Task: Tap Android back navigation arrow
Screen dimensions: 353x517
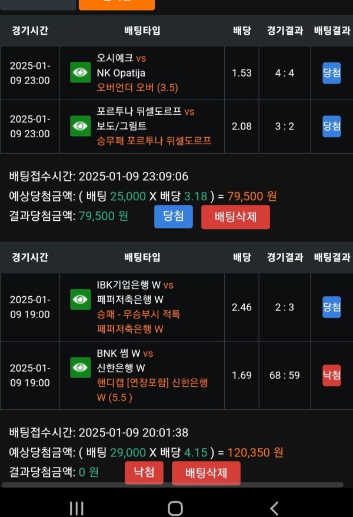Action: [274, 508]
